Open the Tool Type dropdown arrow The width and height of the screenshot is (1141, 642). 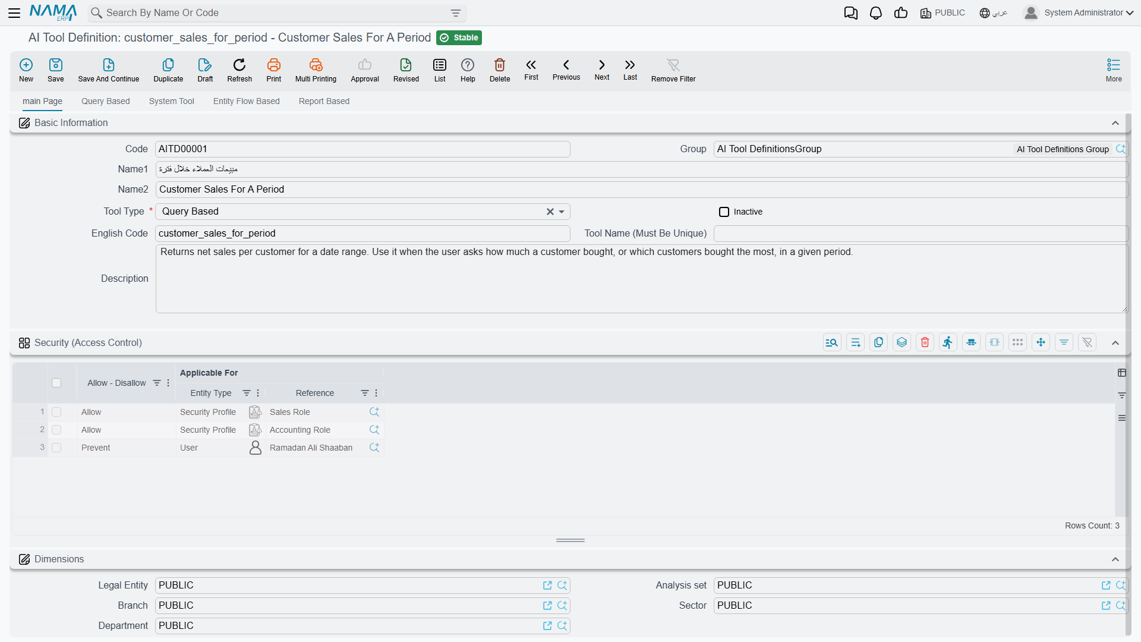tap(562, 212)
